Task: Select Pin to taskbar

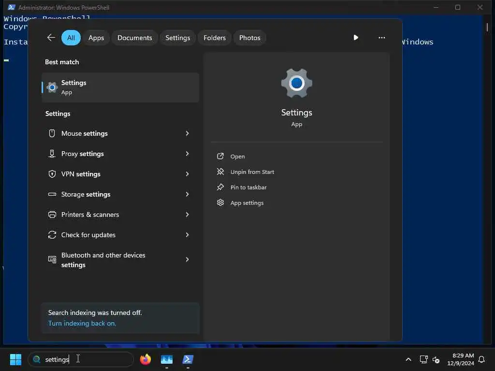Action: 248,187
